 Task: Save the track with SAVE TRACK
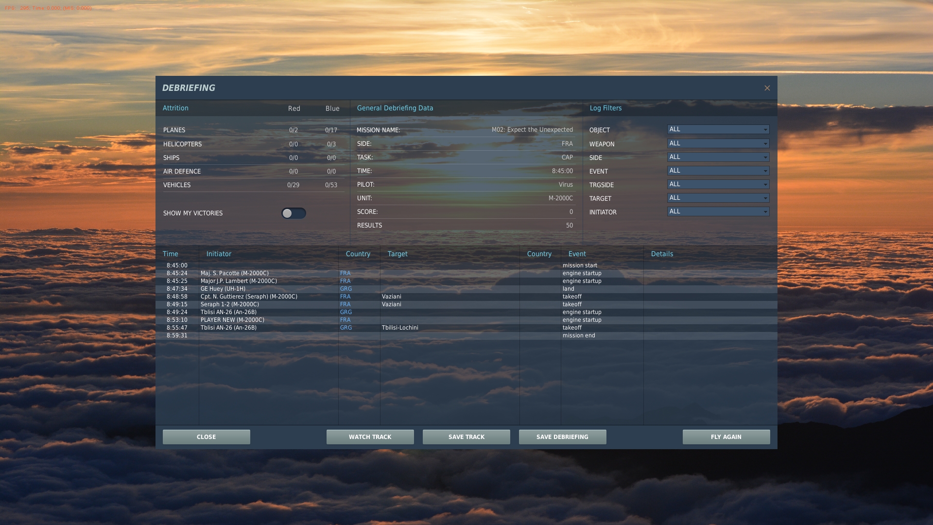coord(466,437)
